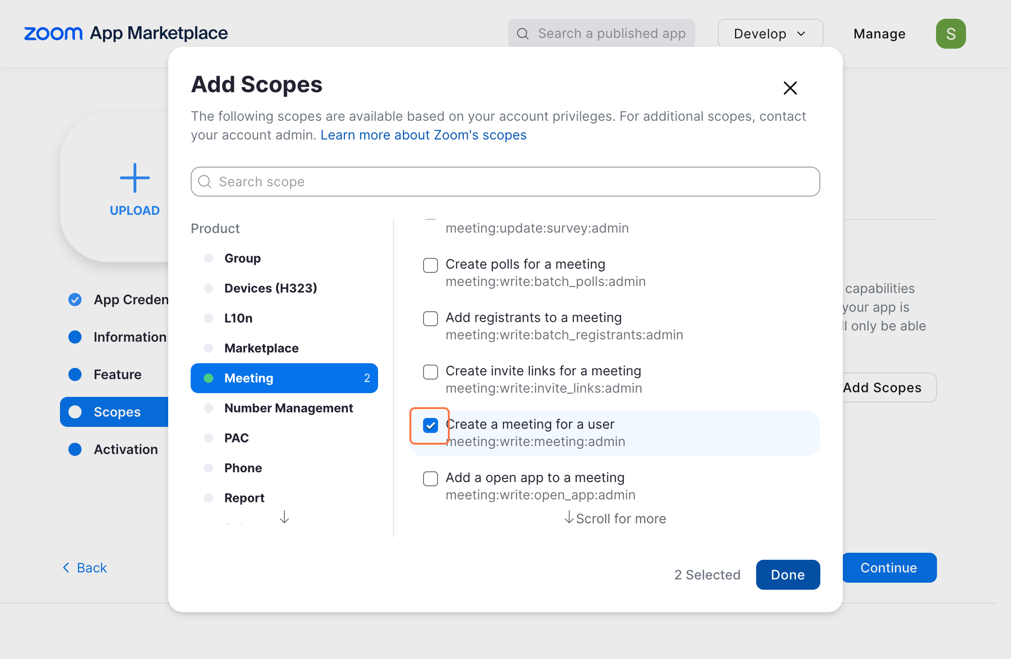Click the down arrow below Product list
Image resolution: width=1011 pixels, height=659 pixels.
[x=284, y=517]
